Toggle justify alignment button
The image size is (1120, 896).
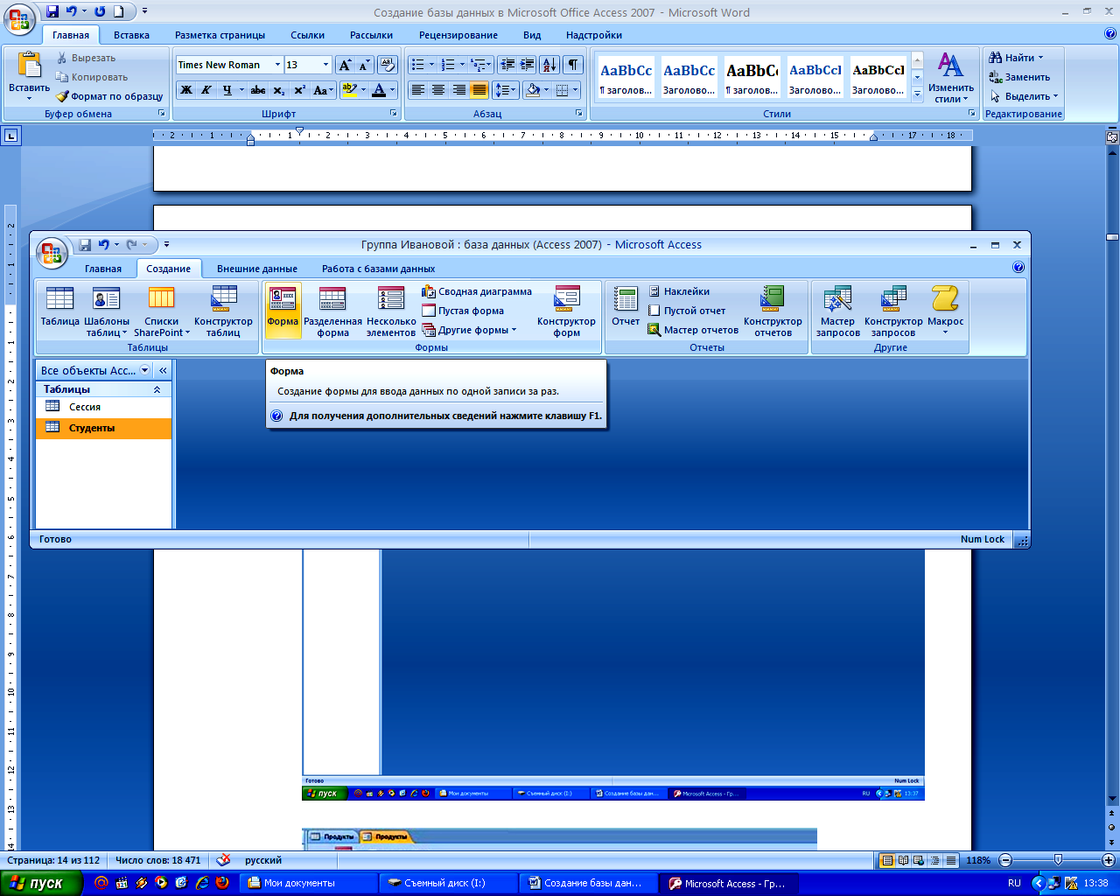click(x=479, y=89)
